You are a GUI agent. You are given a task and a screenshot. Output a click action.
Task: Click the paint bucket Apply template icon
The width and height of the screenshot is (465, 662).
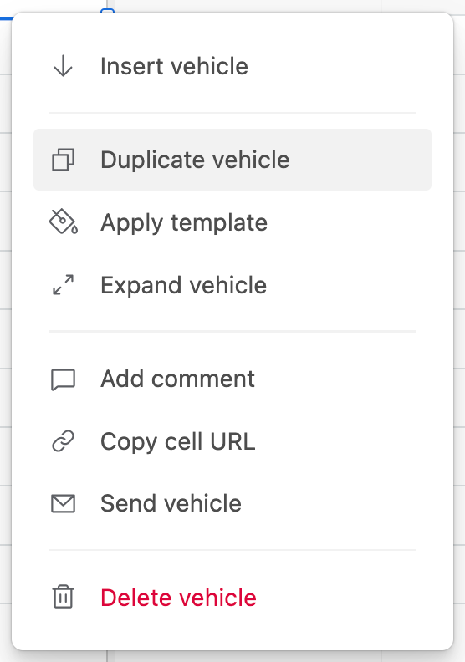tap(64, 222)
